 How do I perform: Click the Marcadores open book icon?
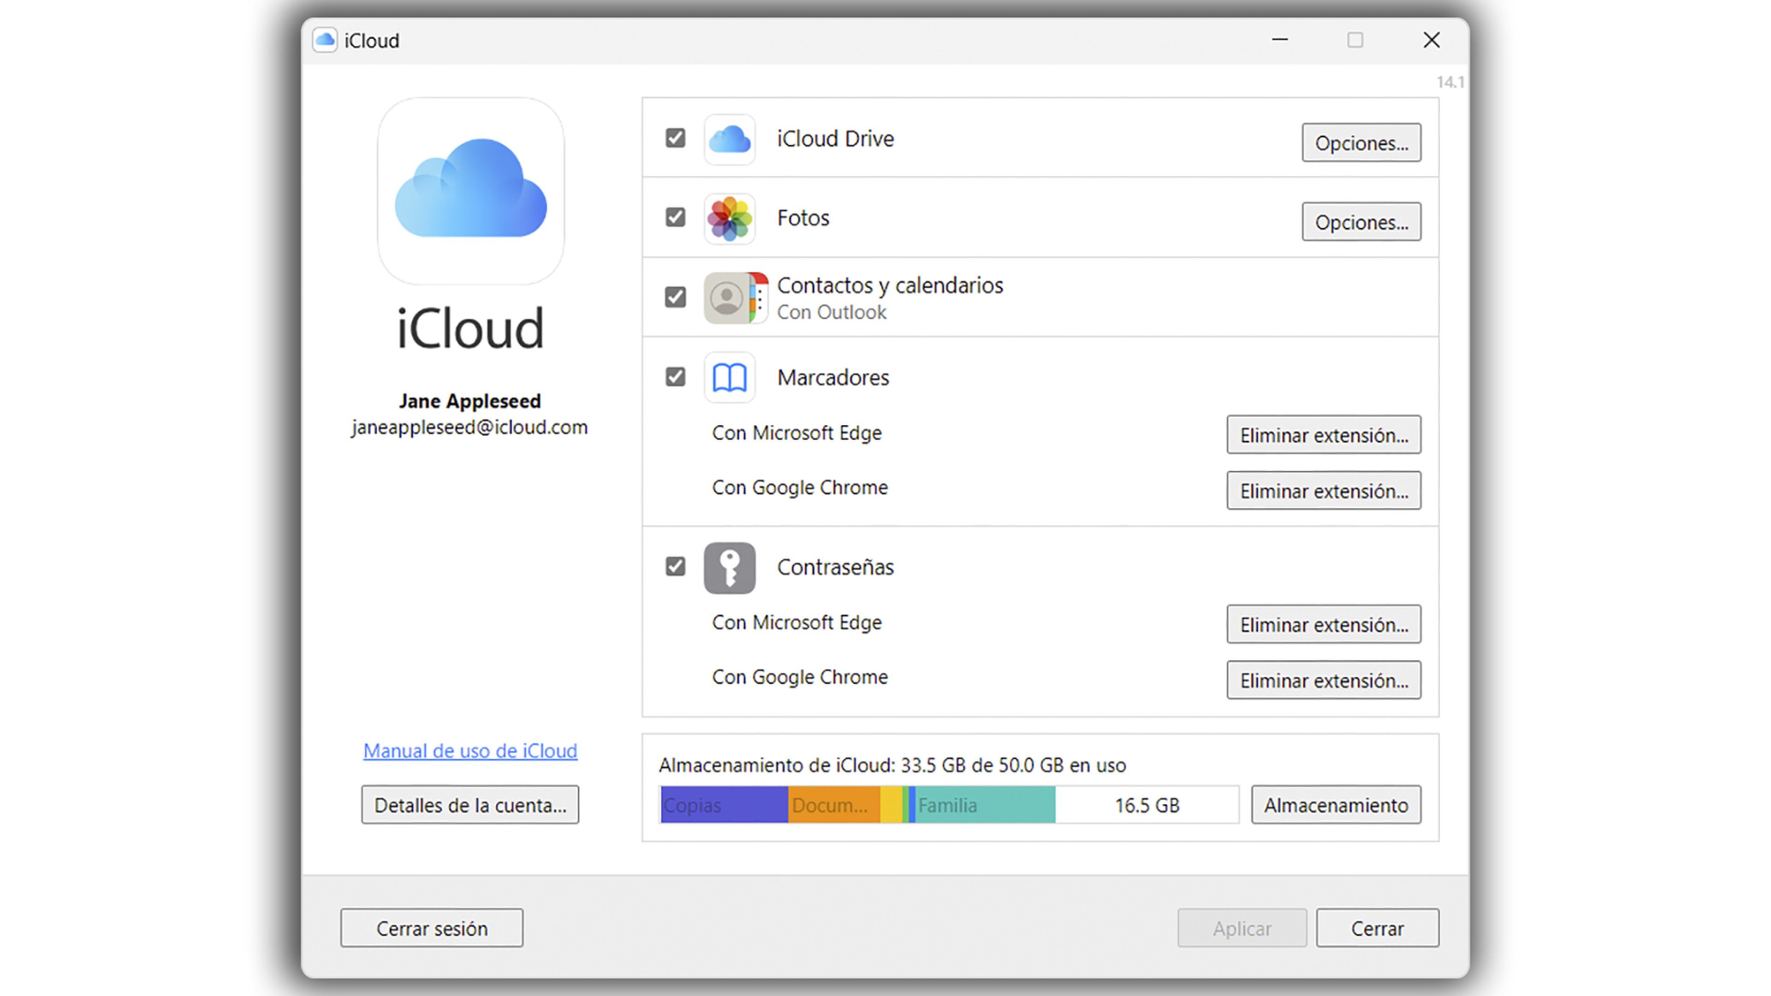pyautogui.click(x=730, y=377)
